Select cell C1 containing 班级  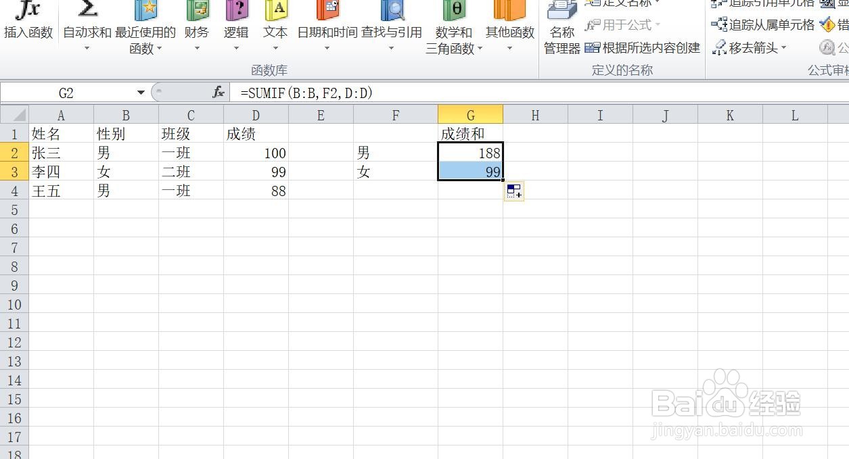[x=191, y=134]
